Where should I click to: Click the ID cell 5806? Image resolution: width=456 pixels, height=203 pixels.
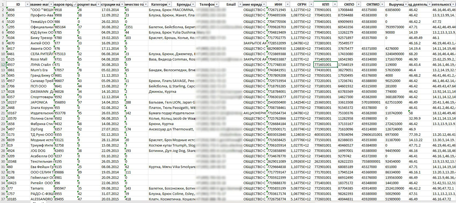pos(18,10)
